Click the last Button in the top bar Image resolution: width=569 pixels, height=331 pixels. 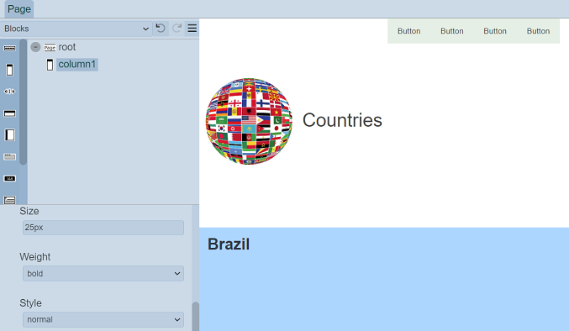(x=538, y=31)
